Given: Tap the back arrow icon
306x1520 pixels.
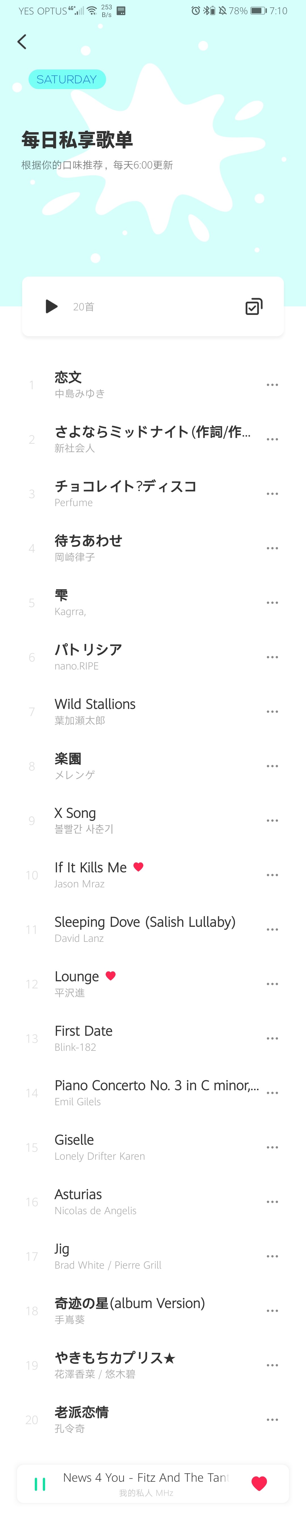Looking at the screenshot, I should 22,42.
